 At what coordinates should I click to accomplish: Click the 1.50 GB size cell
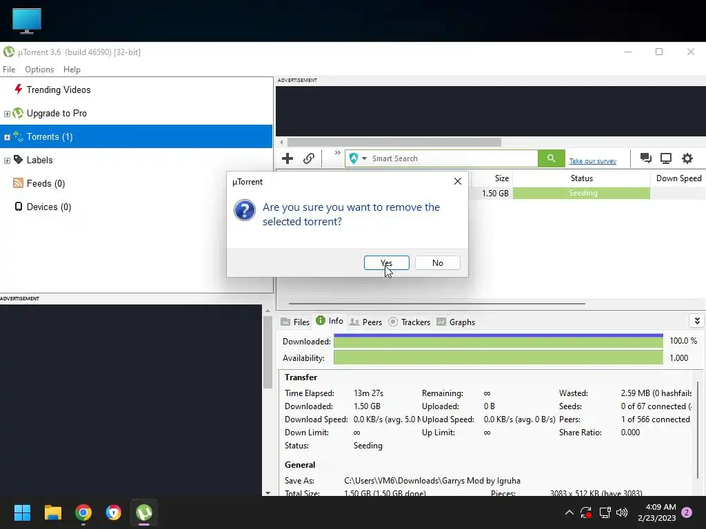[495, 193]
